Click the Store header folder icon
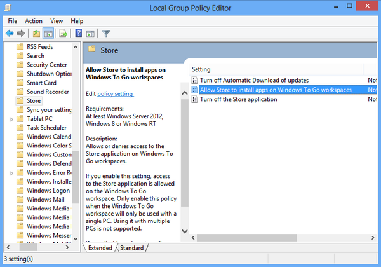This screenshot has height=267, width=381. click(x=92, y=49)
